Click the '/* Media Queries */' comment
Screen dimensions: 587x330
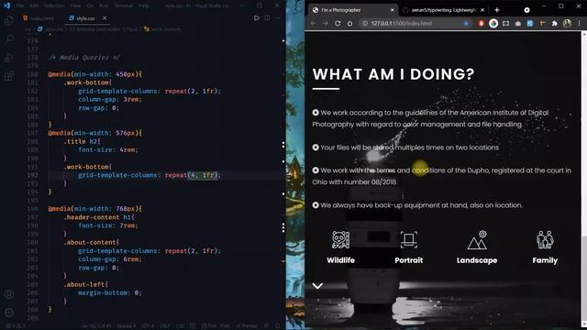(x=84, y=58)
